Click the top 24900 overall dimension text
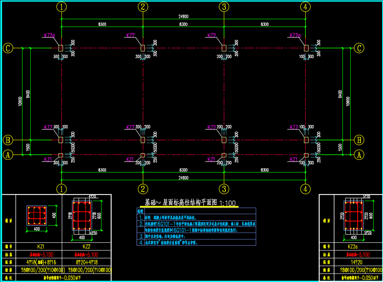The image size is (383, 282). [x=183, y=16]
